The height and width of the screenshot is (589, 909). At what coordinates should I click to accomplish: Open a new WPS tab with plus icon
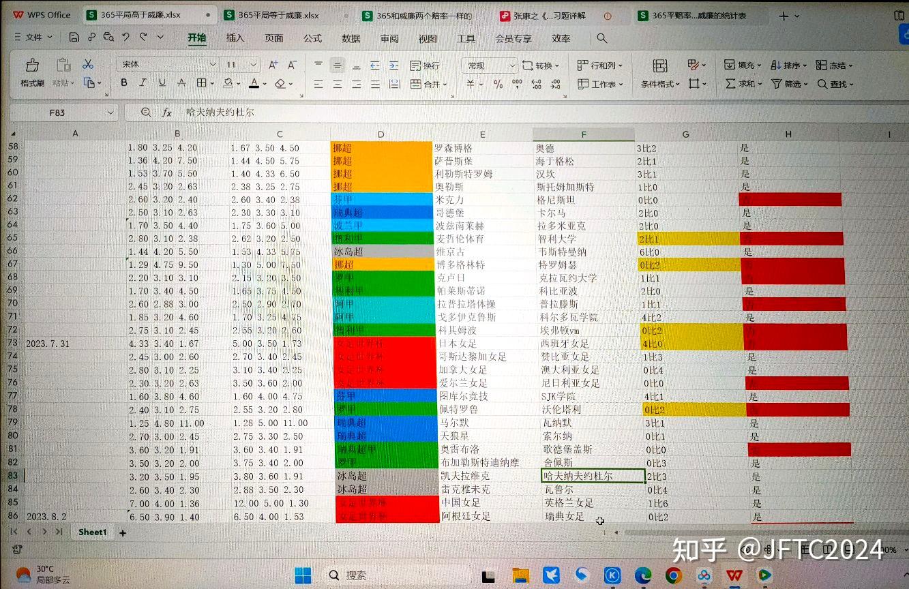(x=784, y=16)
